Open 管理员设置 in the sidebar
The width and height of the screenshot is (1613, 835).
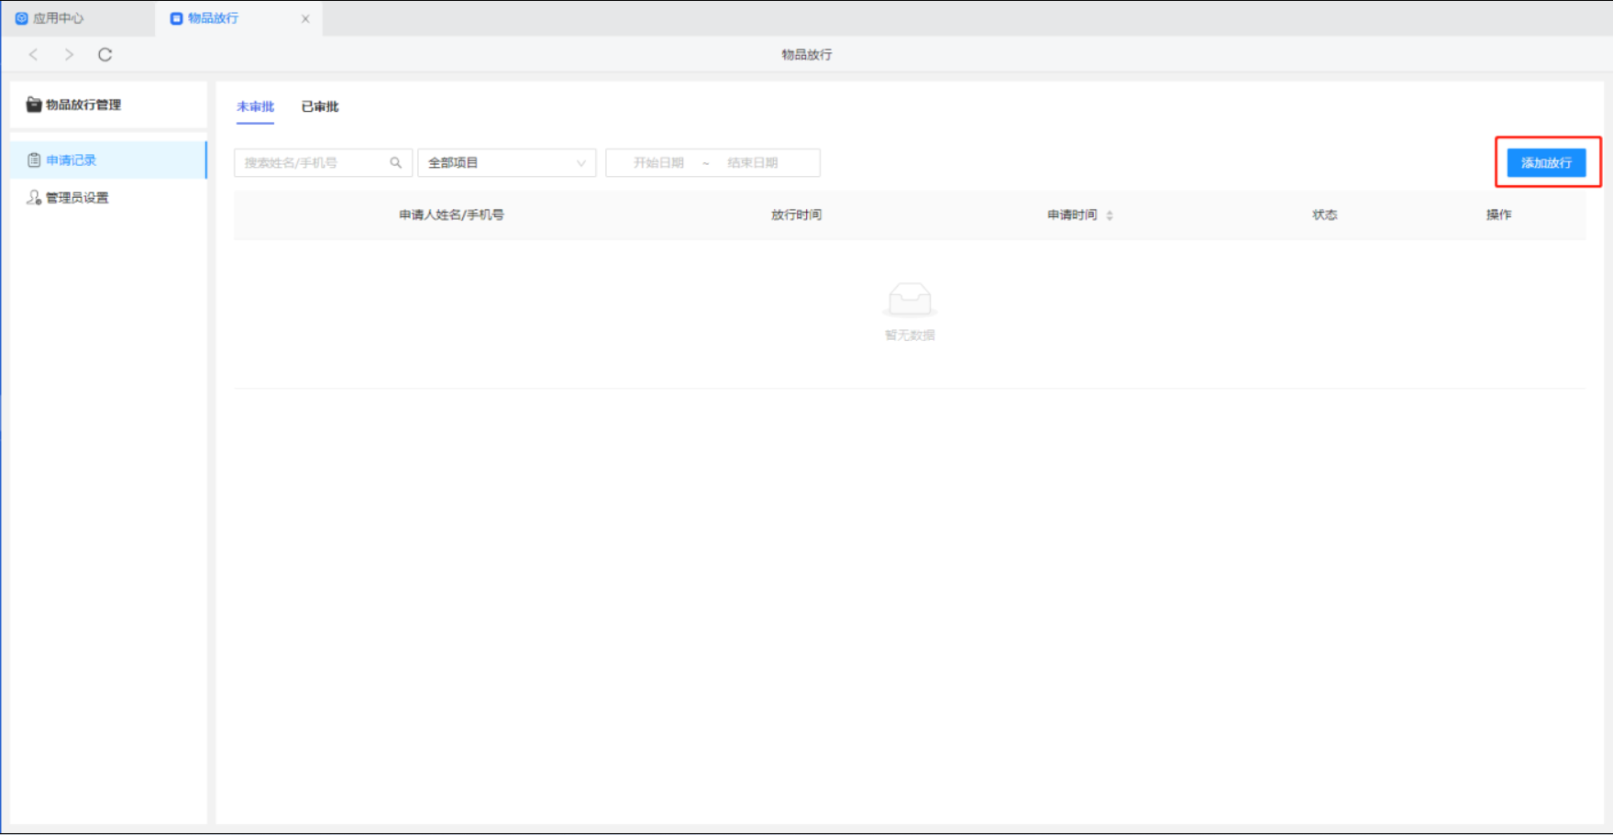(x=78, y=198)
